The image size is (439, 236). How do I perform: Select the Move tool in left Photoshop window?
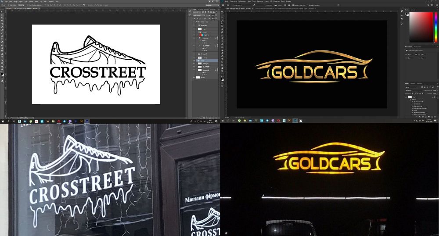tap(2, 12)
